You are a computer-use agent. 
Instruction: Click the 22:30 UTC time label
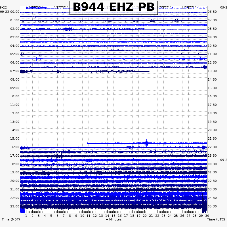(212, 147)
